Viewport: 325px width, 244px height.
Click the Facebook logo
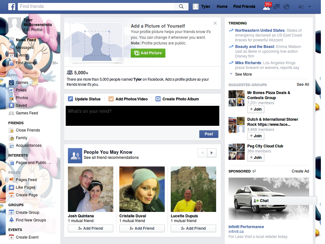point(11,6)
